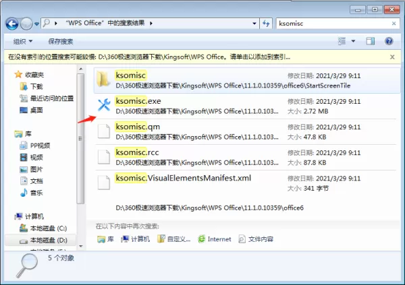The image size is (405, 285).
Task: Click the search magnifier in address bar
Action: [x=46, y=23]
